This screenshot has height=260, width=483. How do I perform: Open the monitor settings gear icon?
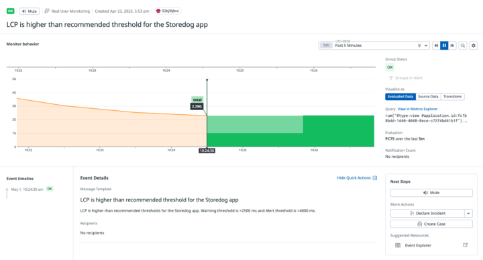(x=474, y=45)
